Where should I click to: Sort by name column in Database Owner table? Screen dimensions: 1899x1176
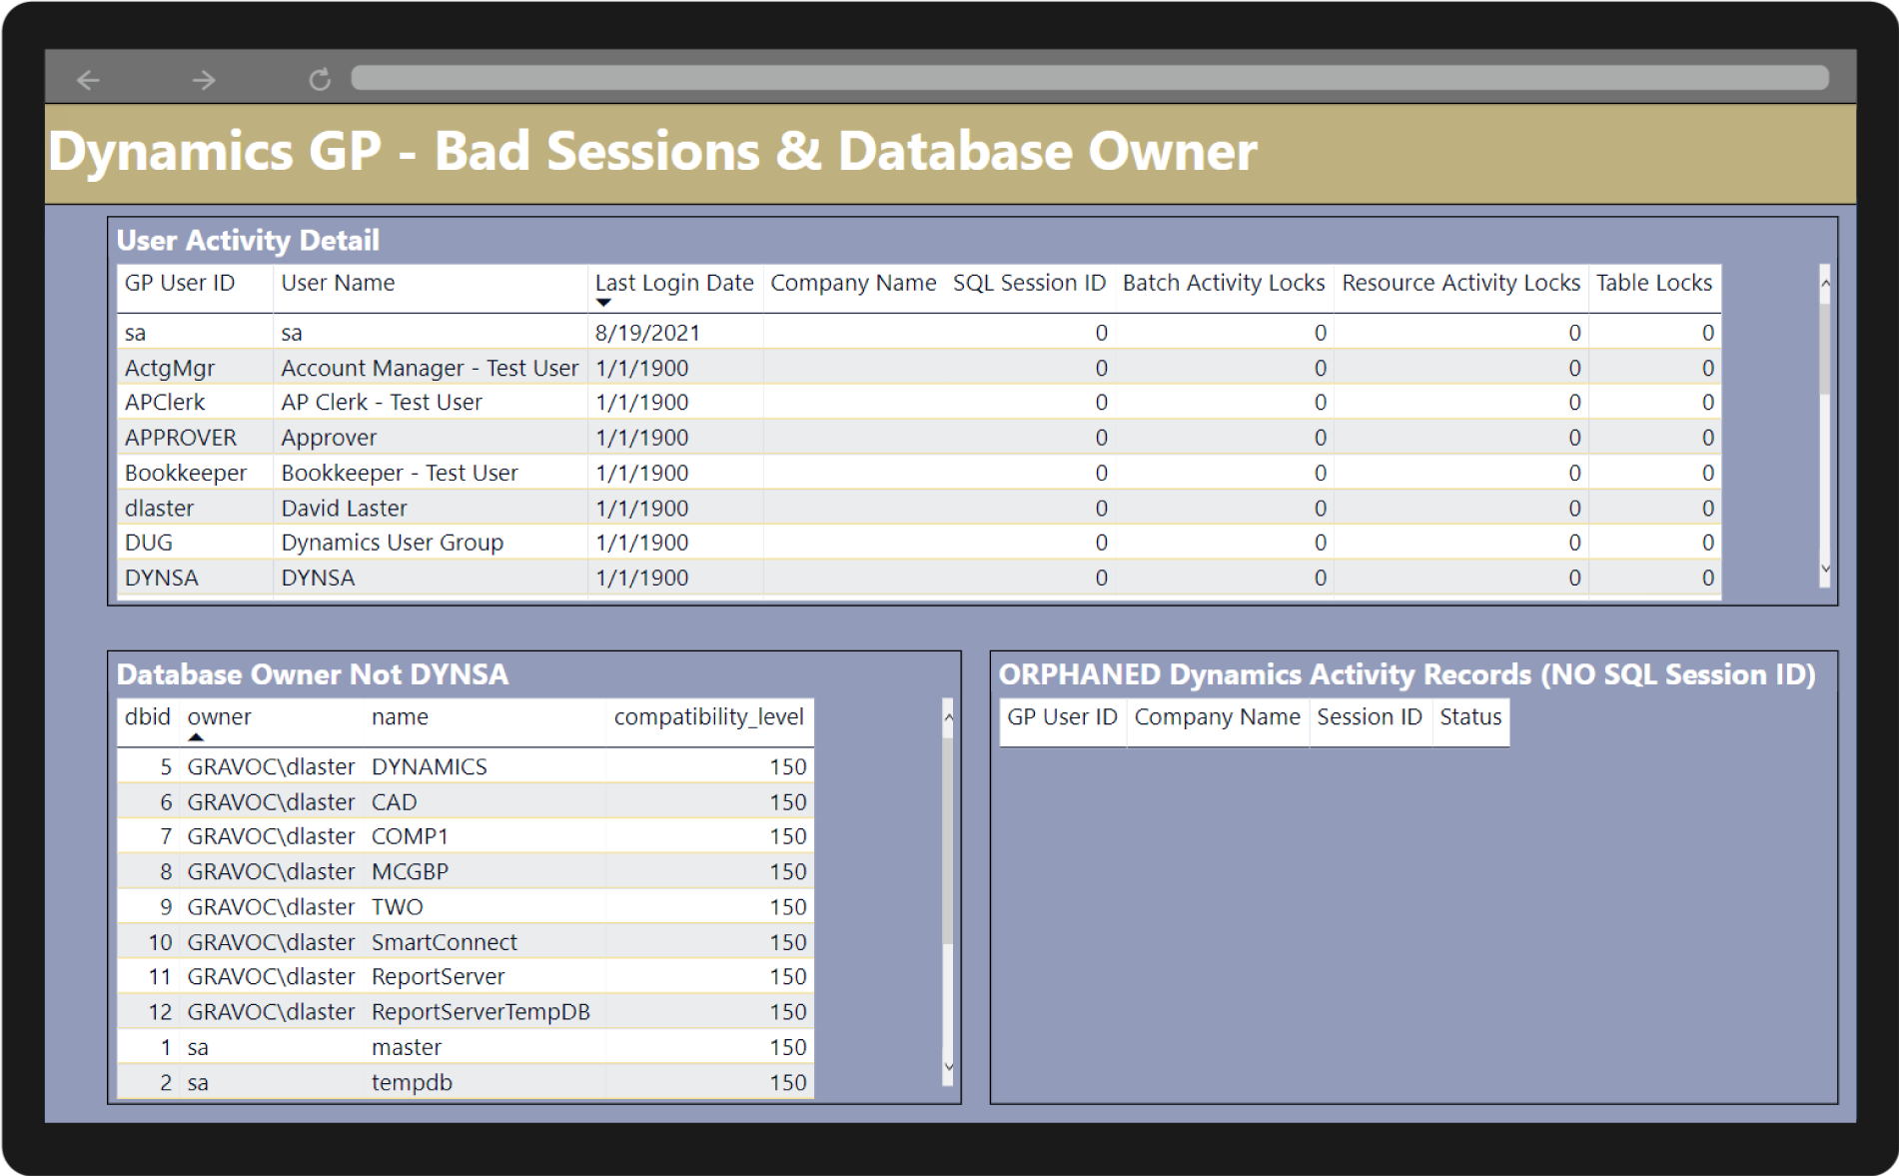400,716
